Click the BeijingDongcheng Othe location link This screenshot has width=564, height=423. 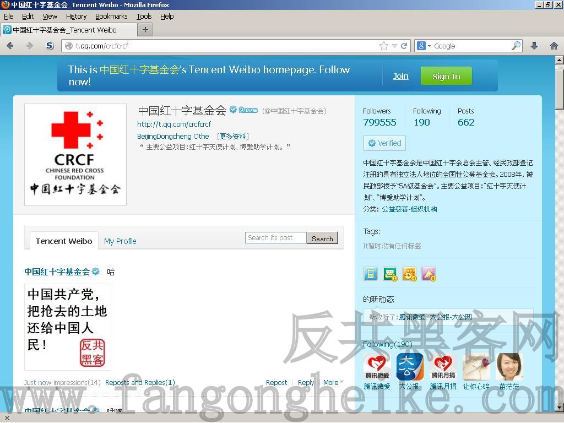(173, 137)
